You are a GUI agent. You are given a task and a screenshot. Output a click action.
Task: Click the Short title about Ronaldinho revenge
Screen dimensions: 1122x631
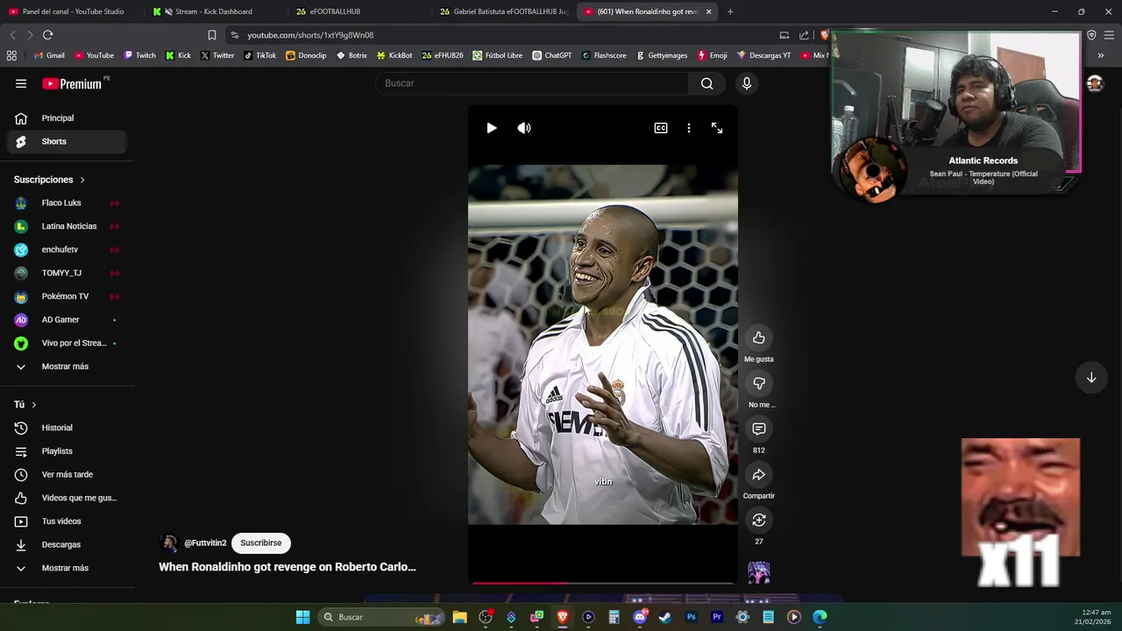pos(288,567)
